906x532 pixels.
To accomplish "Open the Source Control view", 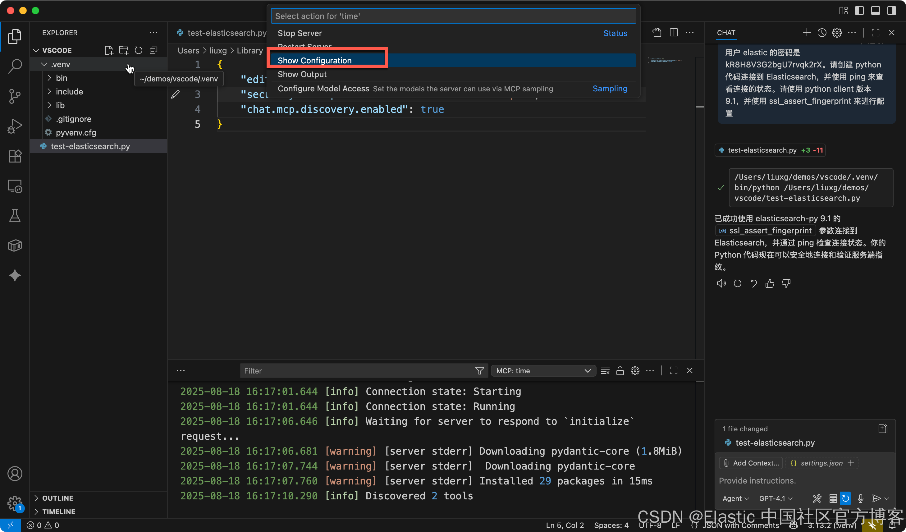I will point(15,96).
